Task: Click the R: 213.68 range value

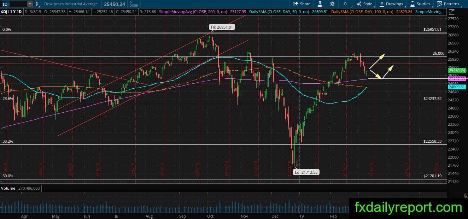Action: 148,12
